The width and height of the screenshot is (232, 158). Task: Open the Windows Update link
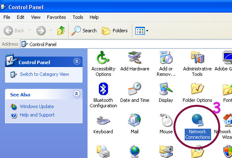[37, 106]
